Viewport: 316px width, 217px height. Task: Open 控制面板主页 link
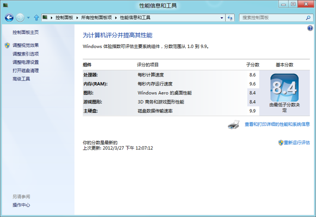(26, 32)
